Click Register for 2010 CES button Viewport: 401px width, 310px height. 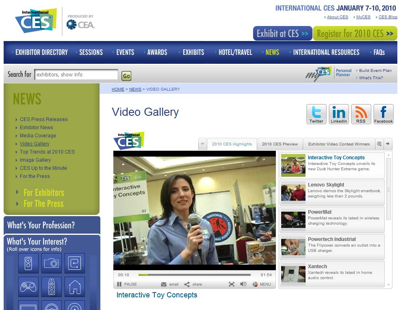(x=355, y=33)
